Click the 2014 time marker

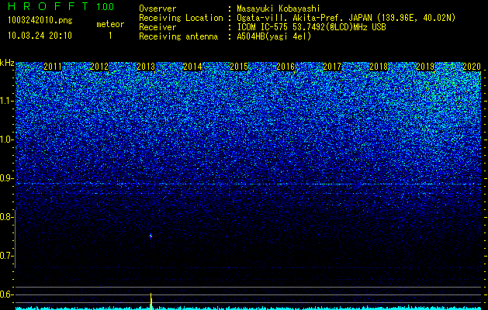point(192,67)
